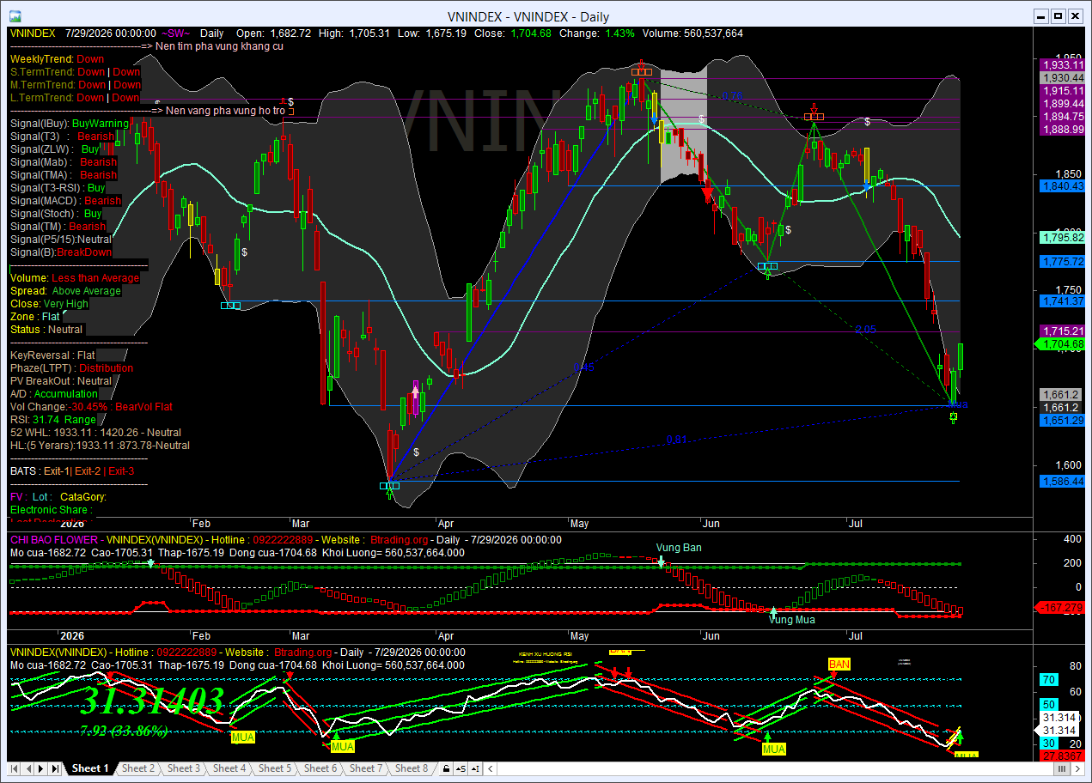Switch to Sheet 1 tab
The height and width of the screenshot is (783, 1092).
[x=90, y=768]
